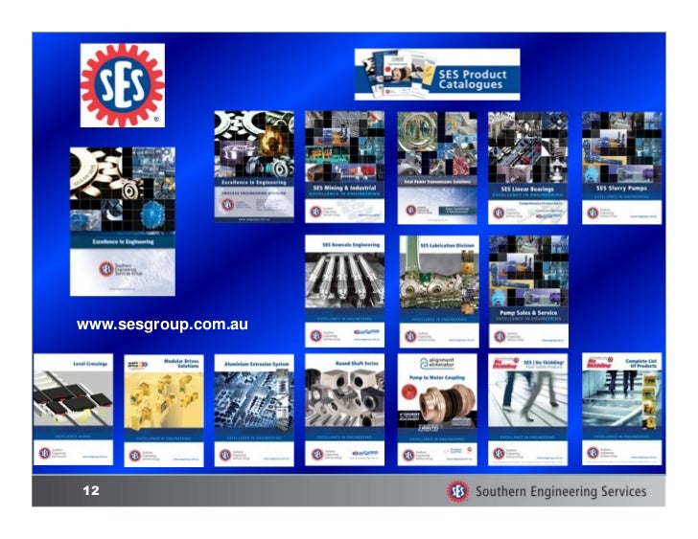Open the Aluminium Extrusion System catalogue
Screen dimensions: 698x539
(254, 410)
